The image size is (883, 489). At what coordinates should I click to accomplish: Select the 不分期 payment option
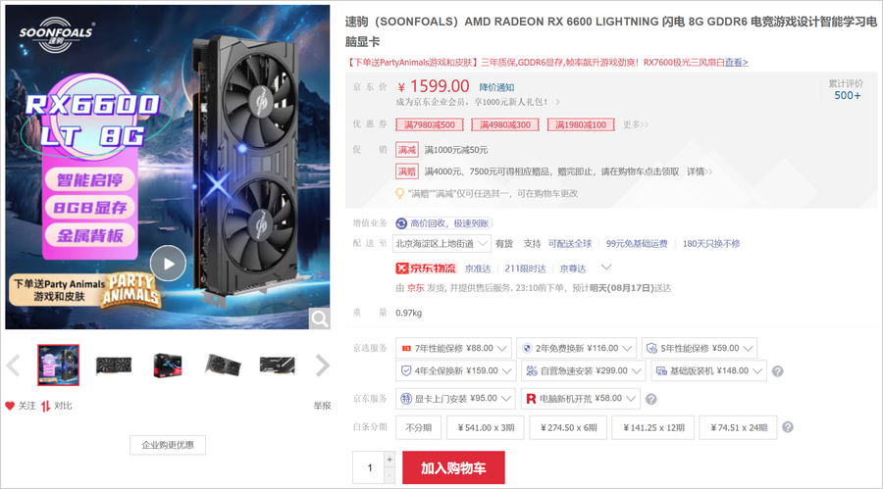(418, 427)
